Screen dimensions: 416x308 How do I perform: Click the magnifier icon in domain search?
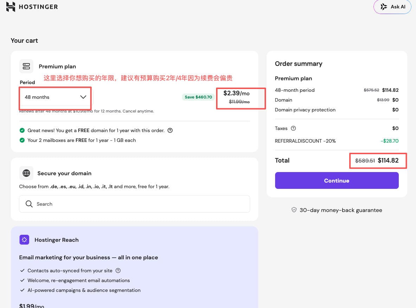(29, 204)
